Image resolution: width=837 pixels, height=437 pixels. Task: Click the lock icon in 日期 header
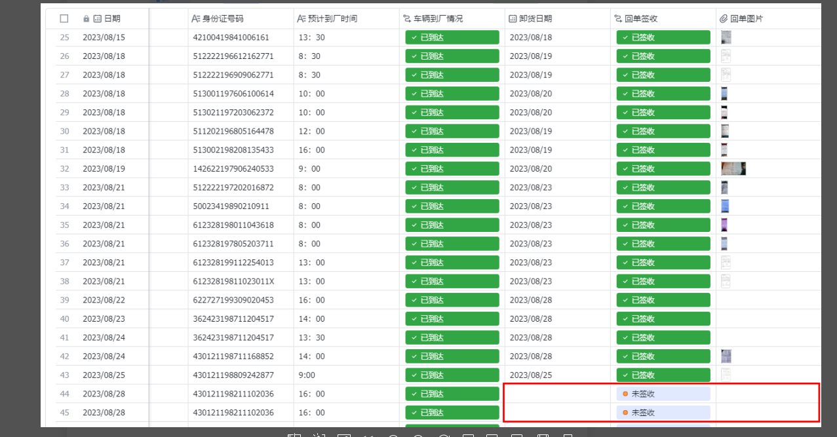click(87, 19)
